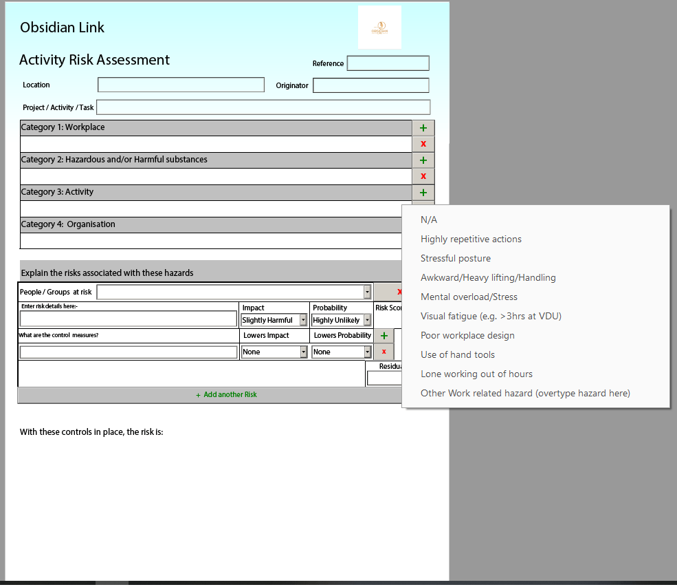Remove control measure using the small red x
The image size is (677, 587).
(384, 352)
